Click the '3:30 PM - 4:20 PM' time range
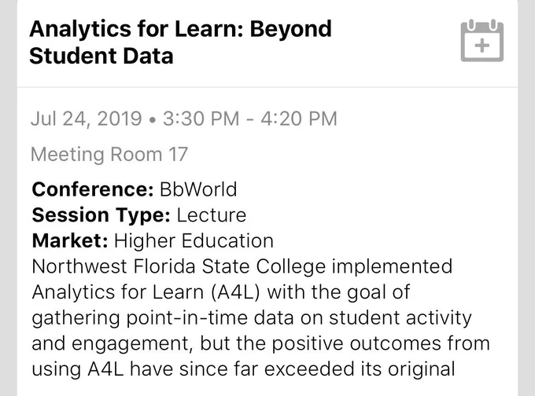The width and height of the screenshot is (535, 396). [249, 119]
